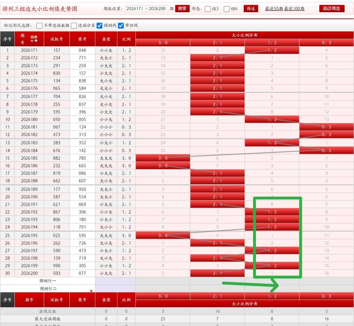The height and width of the screenshot is (326, 354).
Task: Show the 最近50期 results
Action: tap(274, 9)
